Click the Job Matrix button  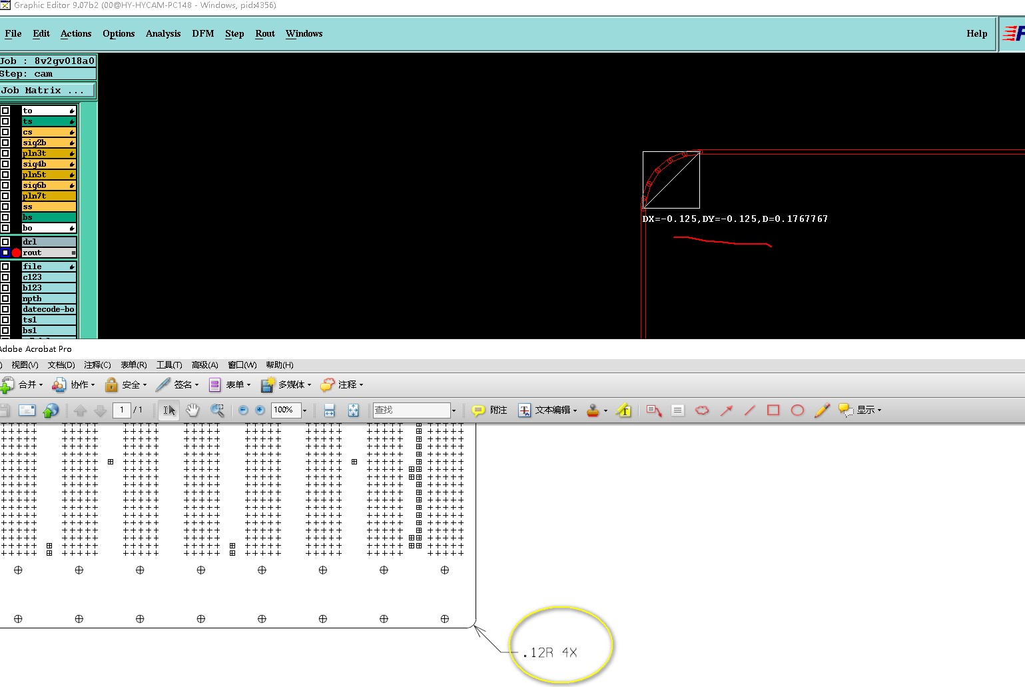pos(48,90)
